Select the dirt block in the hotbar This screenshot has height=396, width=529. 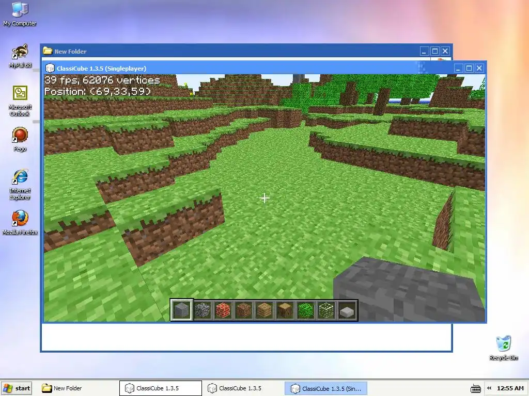244,310
